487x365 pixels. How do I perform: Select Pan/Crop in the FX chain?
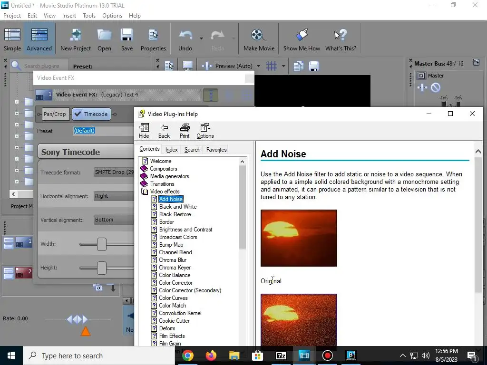click(55, 114)
